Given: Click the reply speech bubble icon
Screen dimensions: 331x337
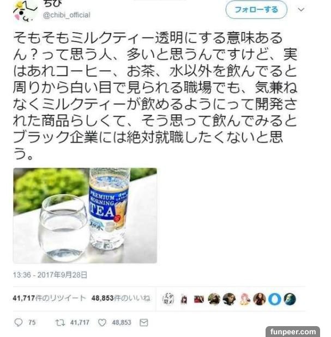Looking at the screenshot, I should pyautogui.click(x=19, y=322).
